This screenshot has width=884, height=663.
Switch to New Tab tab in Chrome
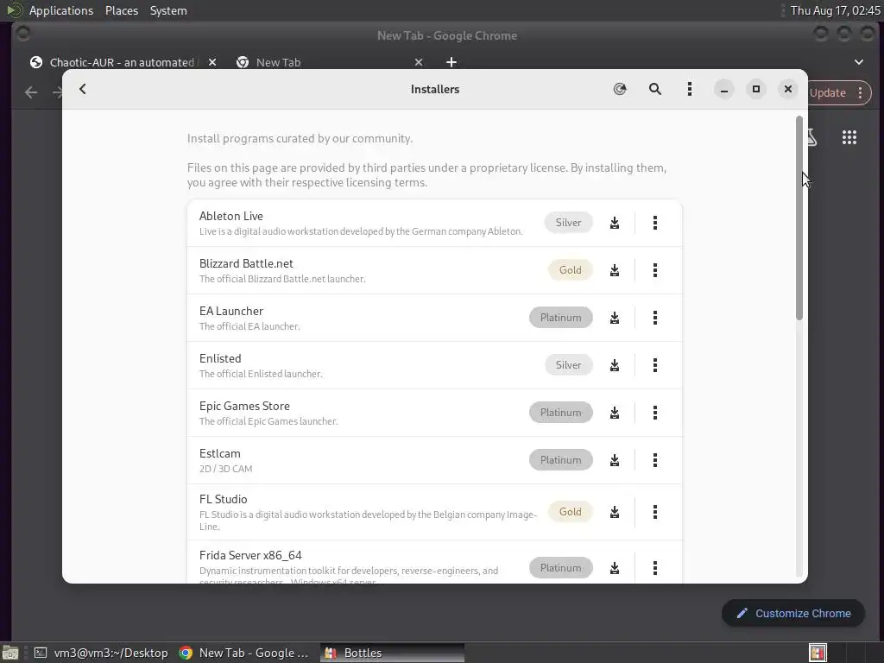279,62
